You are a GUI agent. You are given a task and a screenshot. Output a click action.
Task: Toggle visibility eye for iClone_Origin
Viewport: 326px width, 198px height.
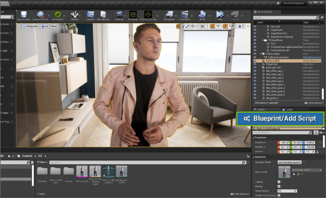click(255, 54)
